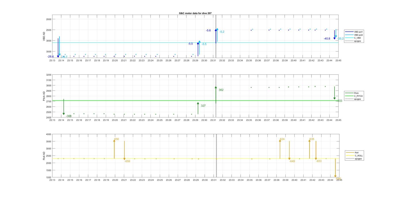
Task: Click "23:45" tick under the Pitch plot
Action: point(338,120)
